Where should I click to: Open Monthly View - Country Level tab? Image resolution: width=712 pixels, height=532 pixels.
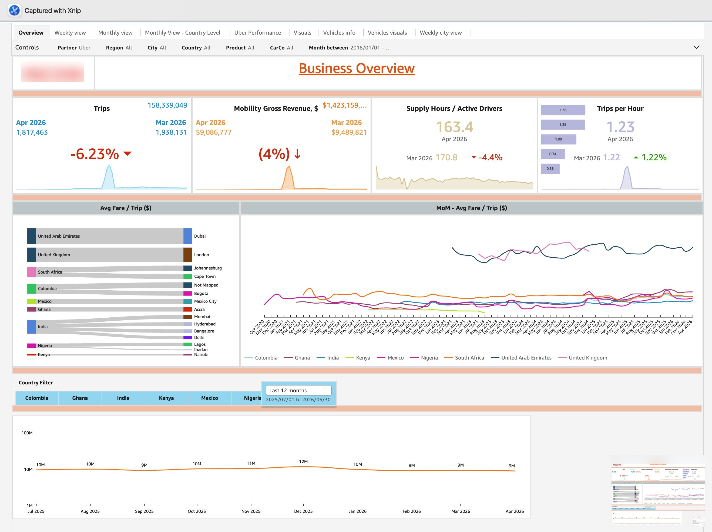[183, 32]
